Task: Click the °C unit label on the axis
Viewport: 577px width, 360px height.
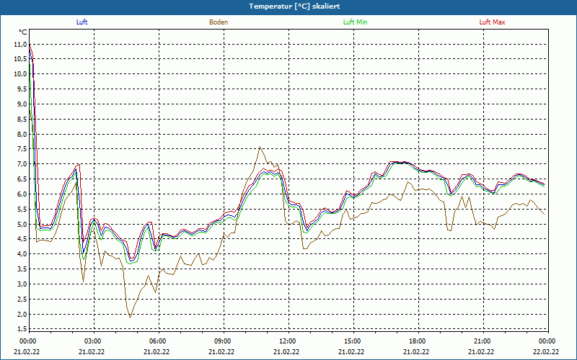Action: tap(23, 32)
